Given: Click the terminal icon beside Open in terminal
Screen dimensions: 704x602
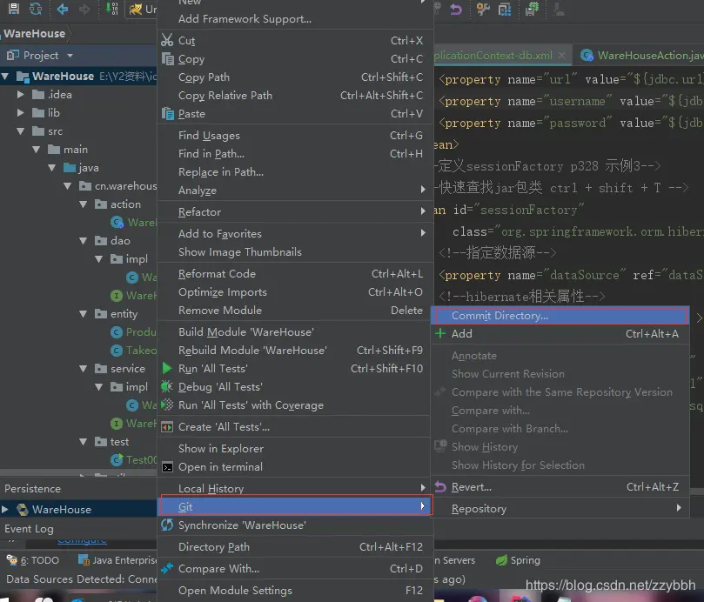Looking at the screenshot, I should (x=167, y=467).
